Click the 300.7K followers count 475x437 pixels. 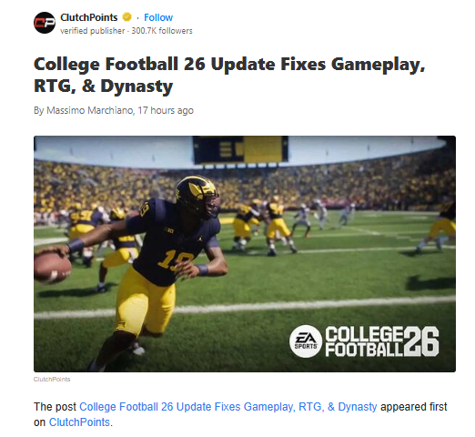pyautogui.click(x=162, y=31)
